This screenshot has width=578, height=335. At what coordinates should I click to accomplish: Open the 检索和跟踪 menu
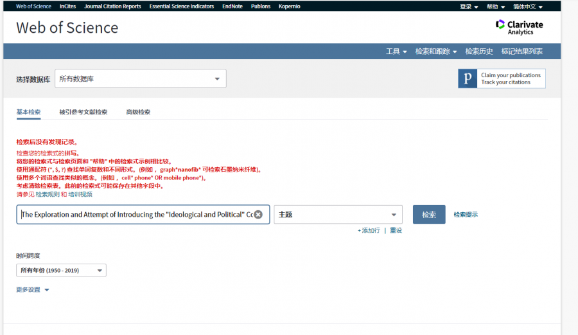[x=436, y=51]
